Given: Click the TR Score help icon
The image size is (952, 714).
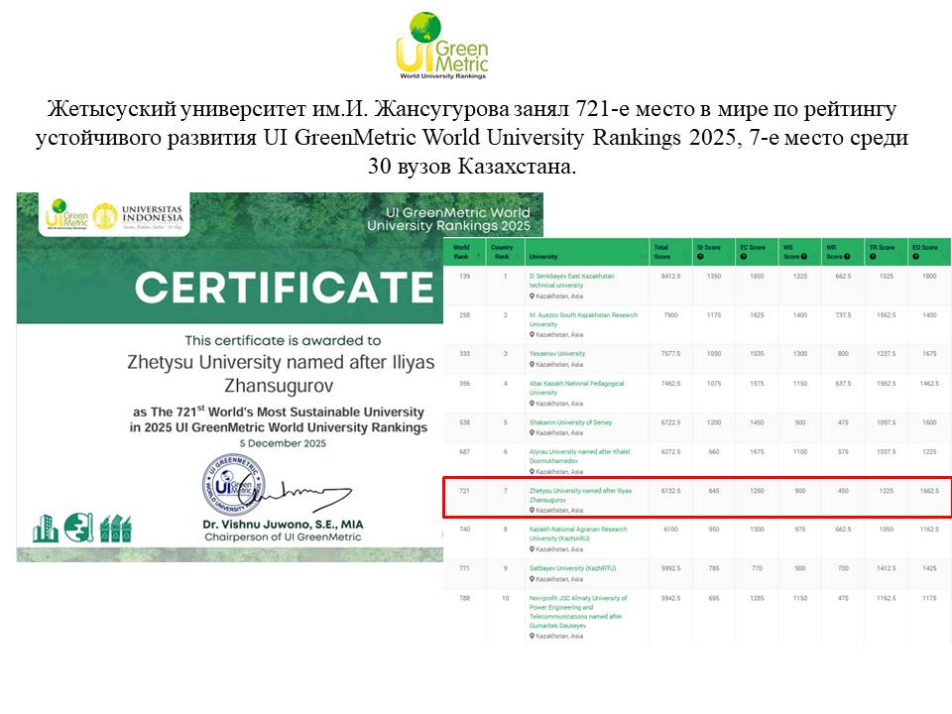Looking at the screenshot, I should [x=872, y=257].
